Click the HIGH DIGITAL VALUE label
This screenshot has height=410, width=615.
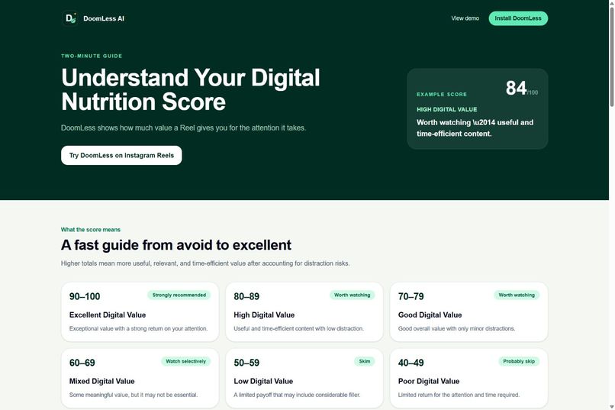click(446, 109)
